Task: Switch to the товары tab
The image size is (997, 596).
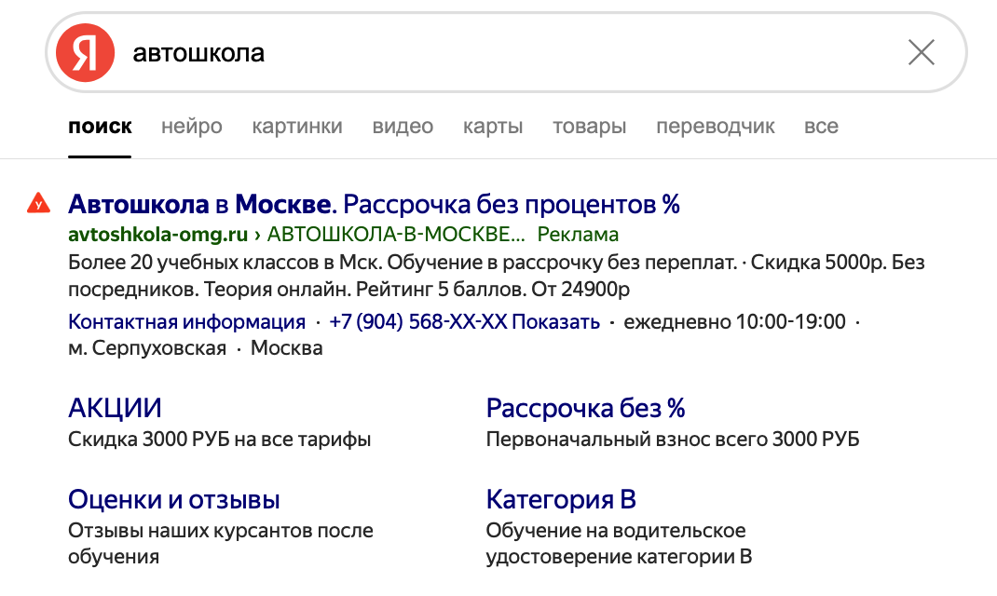Action: coord(589,127)
